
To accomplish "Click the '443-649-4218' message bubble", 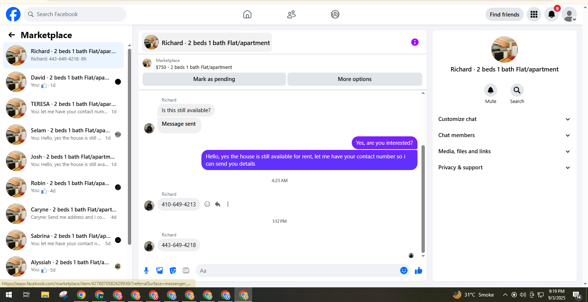I will 179,245.
